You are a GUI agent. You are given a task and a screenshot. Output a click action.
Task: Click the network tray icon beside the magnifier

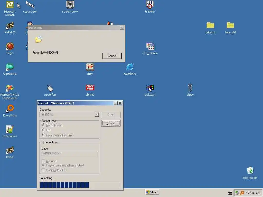(x=237, y=193)
